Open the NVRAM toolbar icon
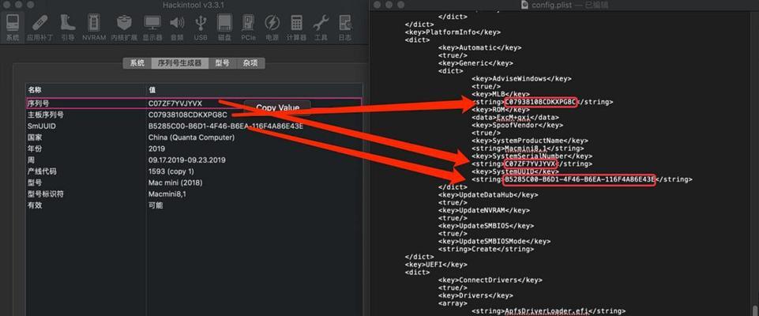 pyautogui.click(x=94, y=27)
